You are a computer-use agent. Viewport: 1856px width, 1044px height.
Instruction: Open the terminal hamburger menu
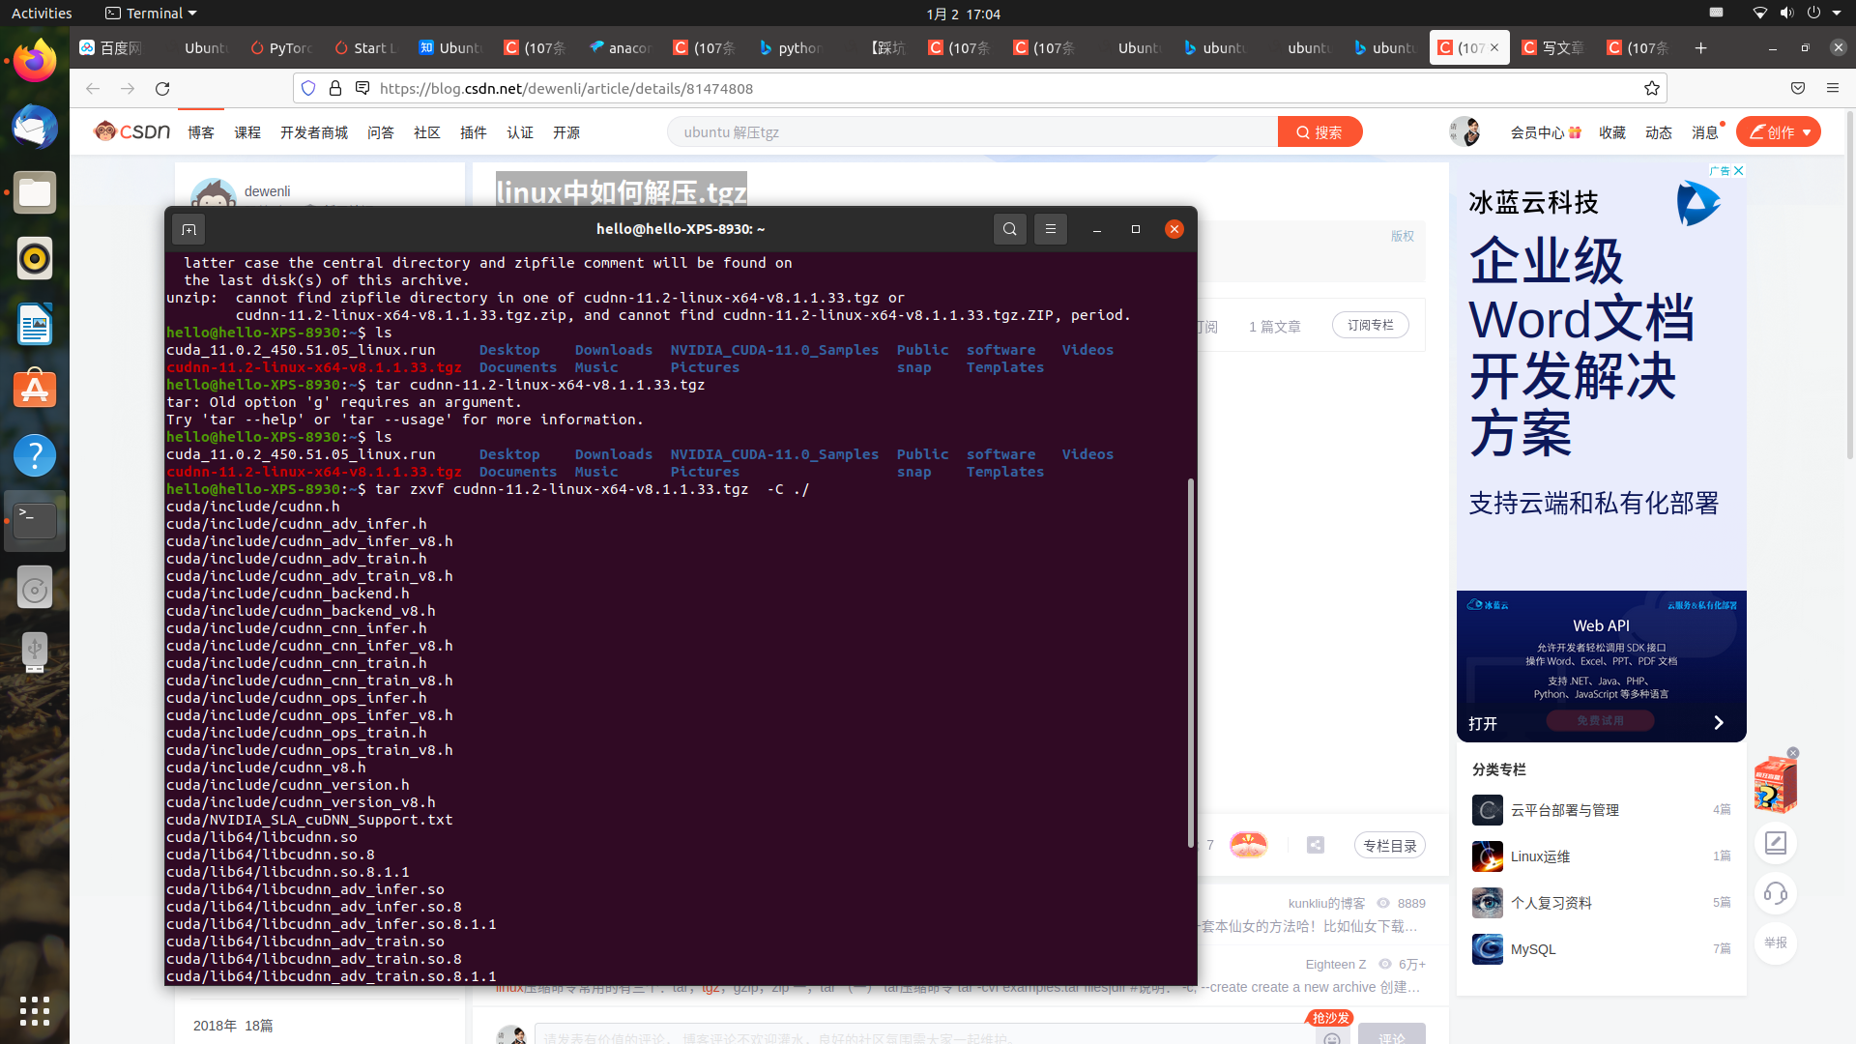[x=1051, y=229]
